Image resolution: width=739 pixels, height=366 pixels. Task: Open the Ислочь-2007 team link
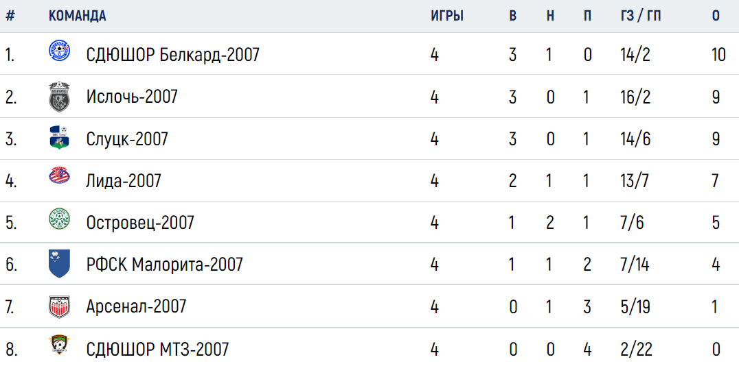[x=132, y=97]
